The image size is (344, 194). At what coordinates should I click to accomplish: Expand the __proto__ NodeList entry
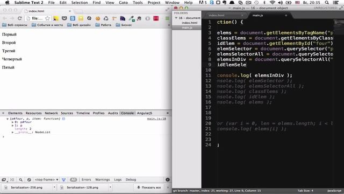tap(12, 132)
